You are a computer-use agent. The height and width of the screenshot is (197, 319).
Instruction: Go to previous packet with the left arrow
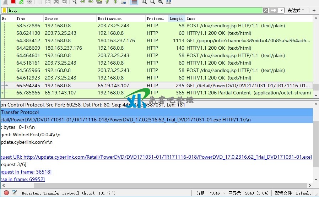[82, 2]
